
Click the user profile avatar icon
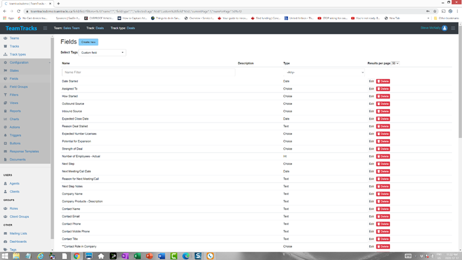tap(444, 28)
